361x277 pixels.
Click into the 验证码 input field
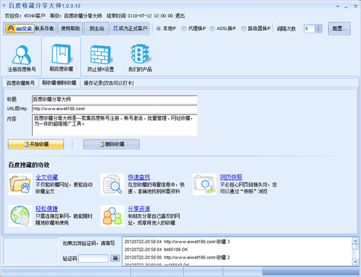click(x=93, y=258)
